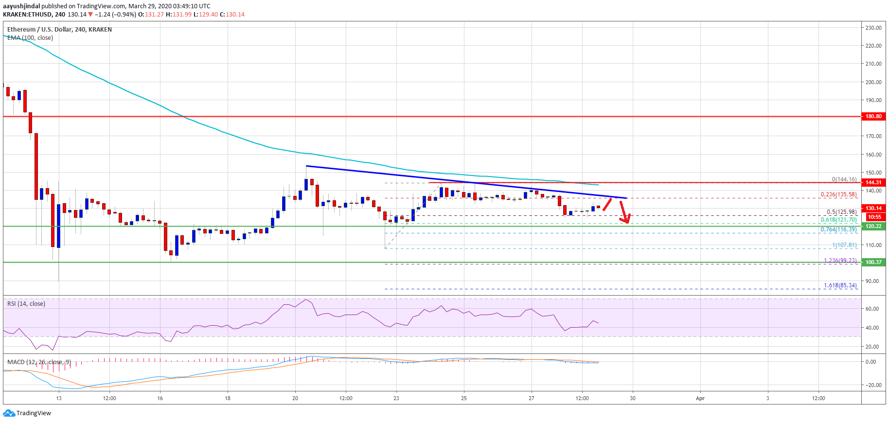
Task: Click the red 144.31 price label
Action: point(873,182)
